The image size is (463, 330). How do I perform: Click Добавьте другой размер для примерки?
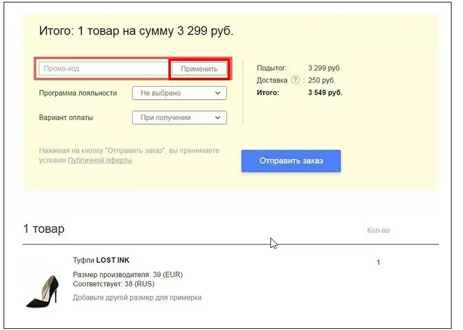tap(137, 297)
